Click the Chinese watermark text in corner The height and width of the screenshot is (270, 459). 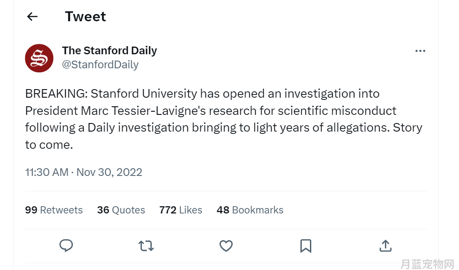pos(427,264)
